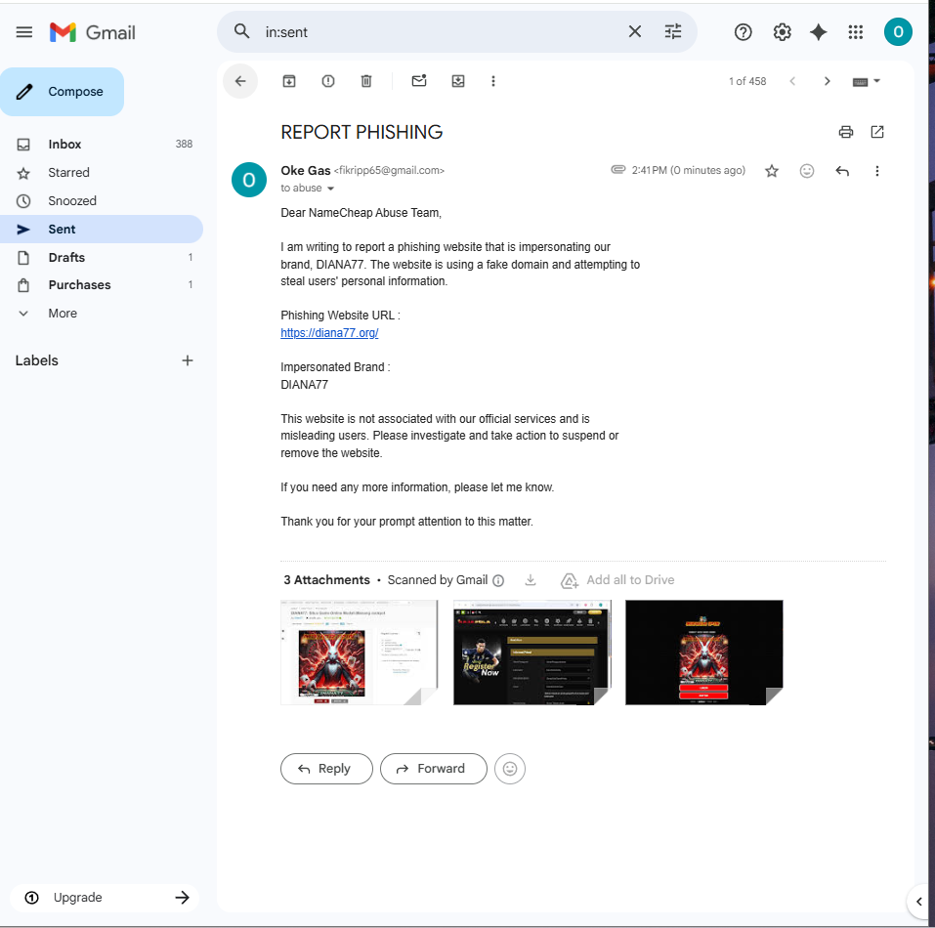Print all with the printer icon
This screenshot has width=935, height=928.
point(845,132)
